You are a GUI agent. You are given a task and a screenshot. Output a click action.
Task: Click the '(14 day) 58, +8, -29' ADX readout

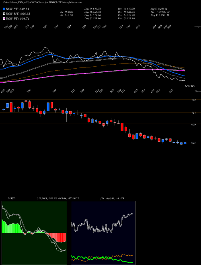pos(113,198)
